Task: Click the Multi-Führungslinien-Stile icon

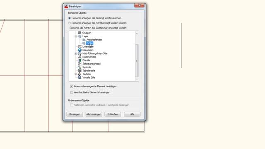Action: tap(79, 53)
